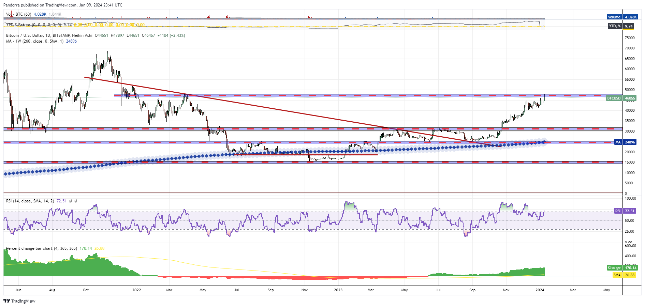Click the Change 170.14 axis label
This screenshot has height=307, width=645.
tap(622, 267)
